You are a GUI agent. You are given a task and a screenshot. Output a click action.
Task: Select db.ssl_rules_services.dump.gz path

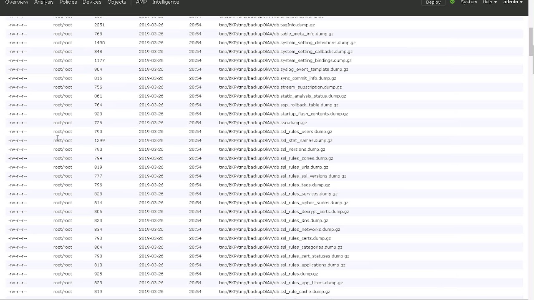coord(278,194)
